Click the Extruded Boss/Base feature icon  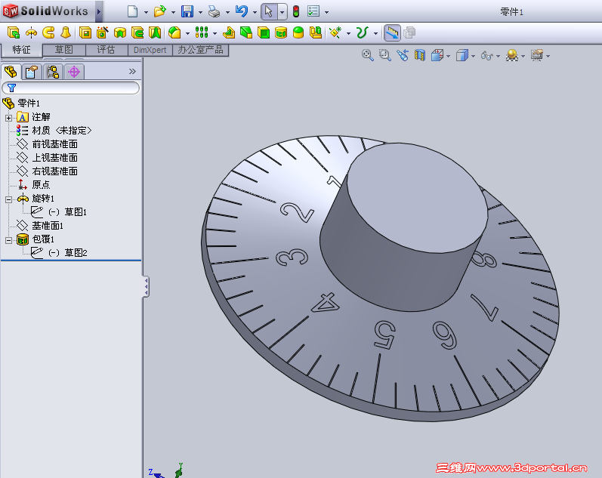point(14,32)
